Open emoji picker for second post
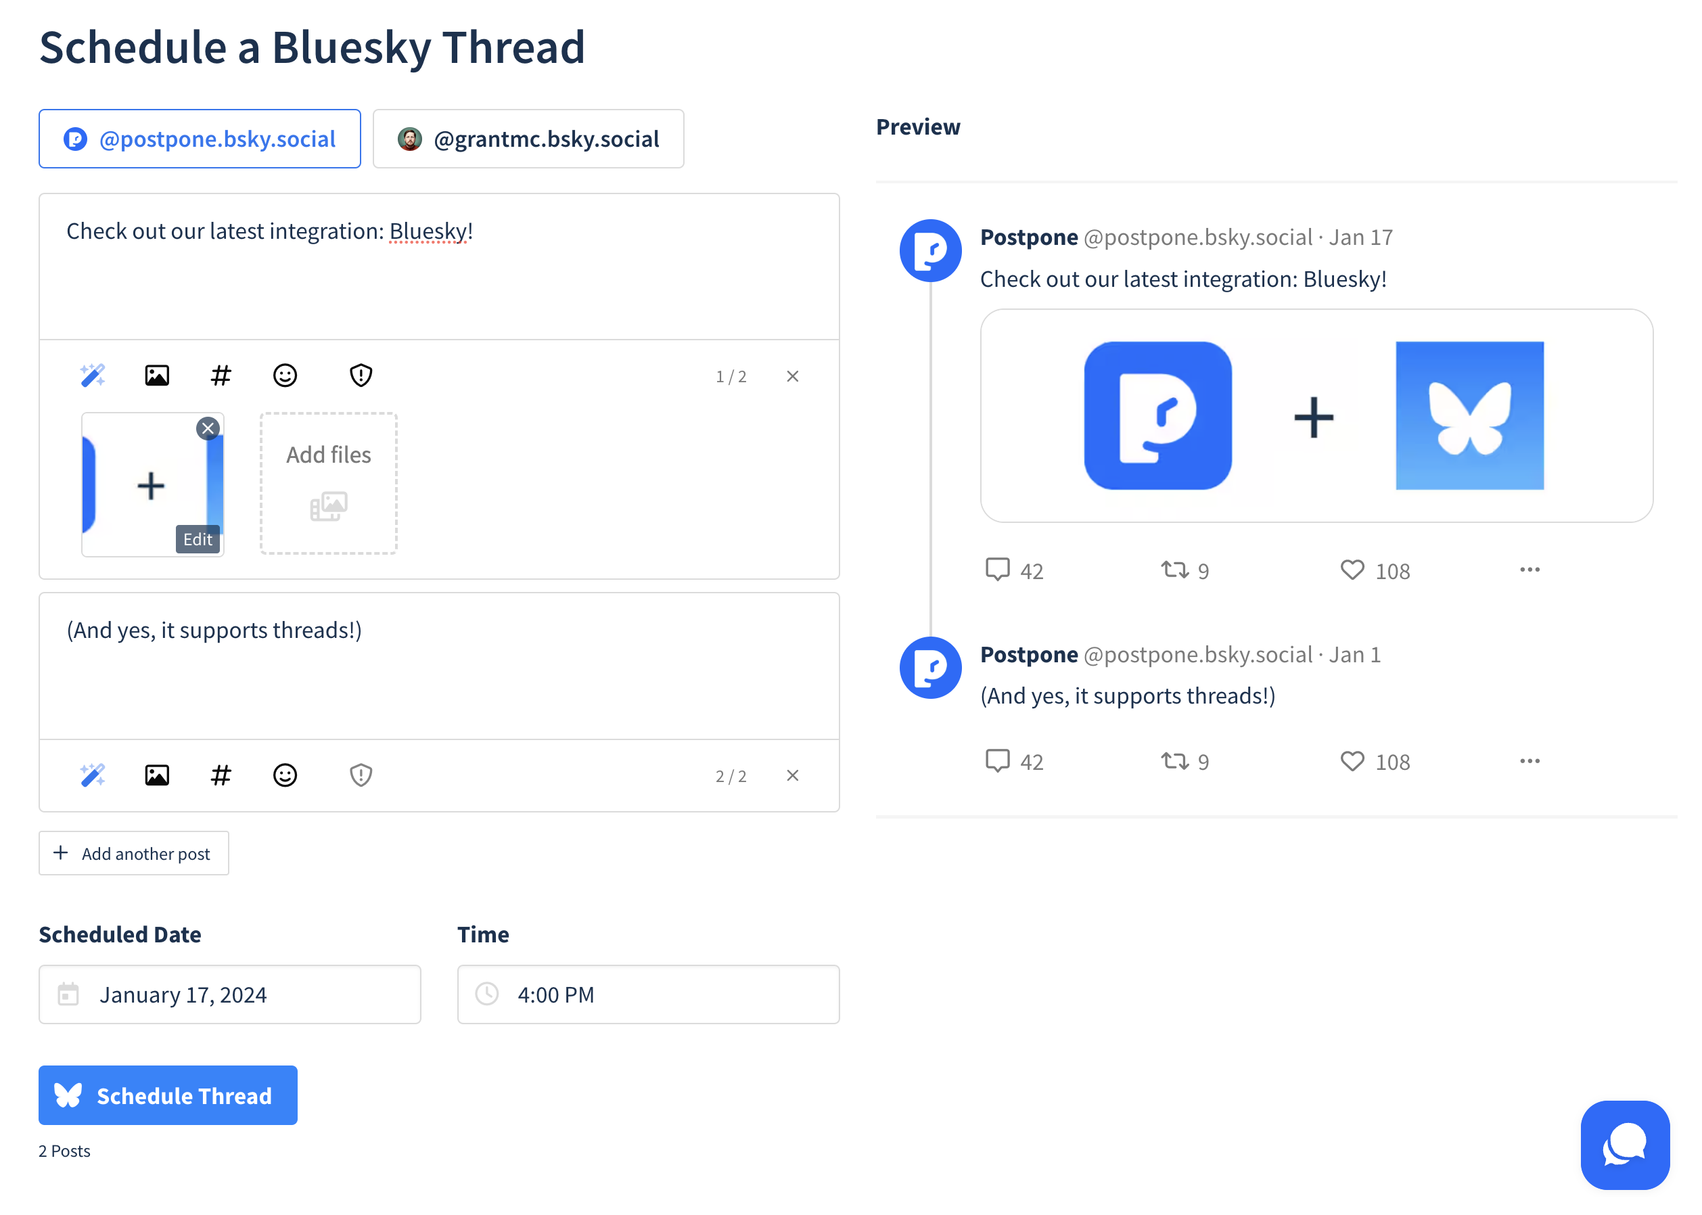This screenshot has height=1215, width=1702. coord(285,775)
